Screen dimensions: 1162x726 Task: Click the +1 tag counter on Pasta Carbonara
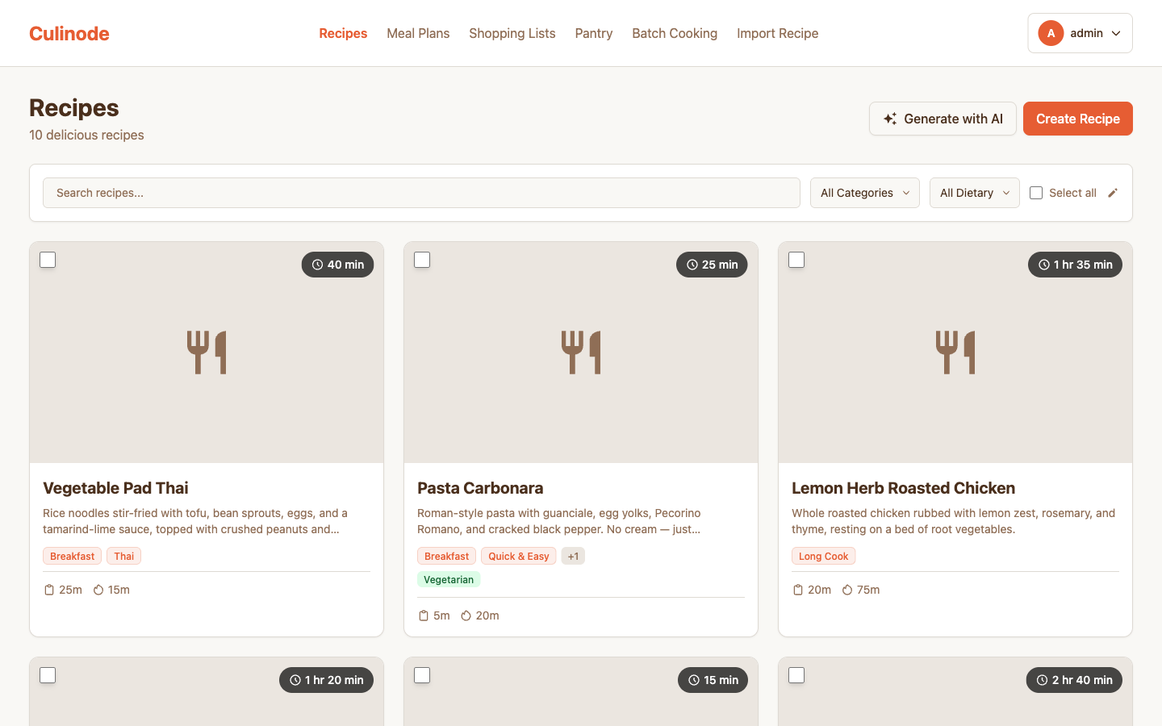tap(573, 556)
